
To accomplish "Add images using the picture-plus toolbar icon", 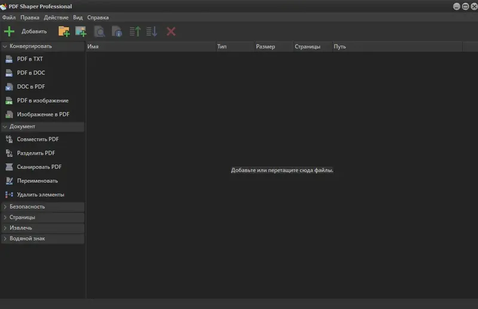I will pos(81,32).
